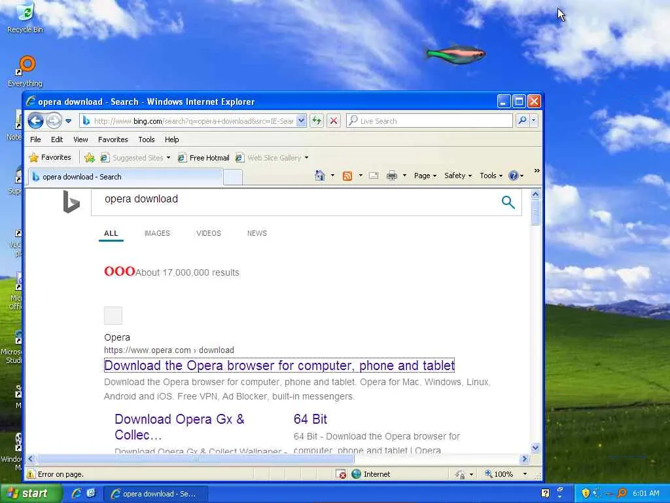Expand the Suggested Sites dropdown arrow
Image resolution: width=670 pixels, height=503 pixels.
point(168,158)
